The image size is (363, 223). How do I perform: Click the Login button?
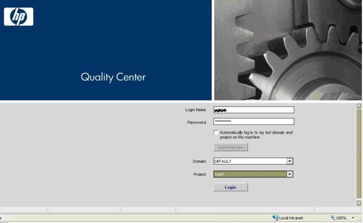coord(231,187)
